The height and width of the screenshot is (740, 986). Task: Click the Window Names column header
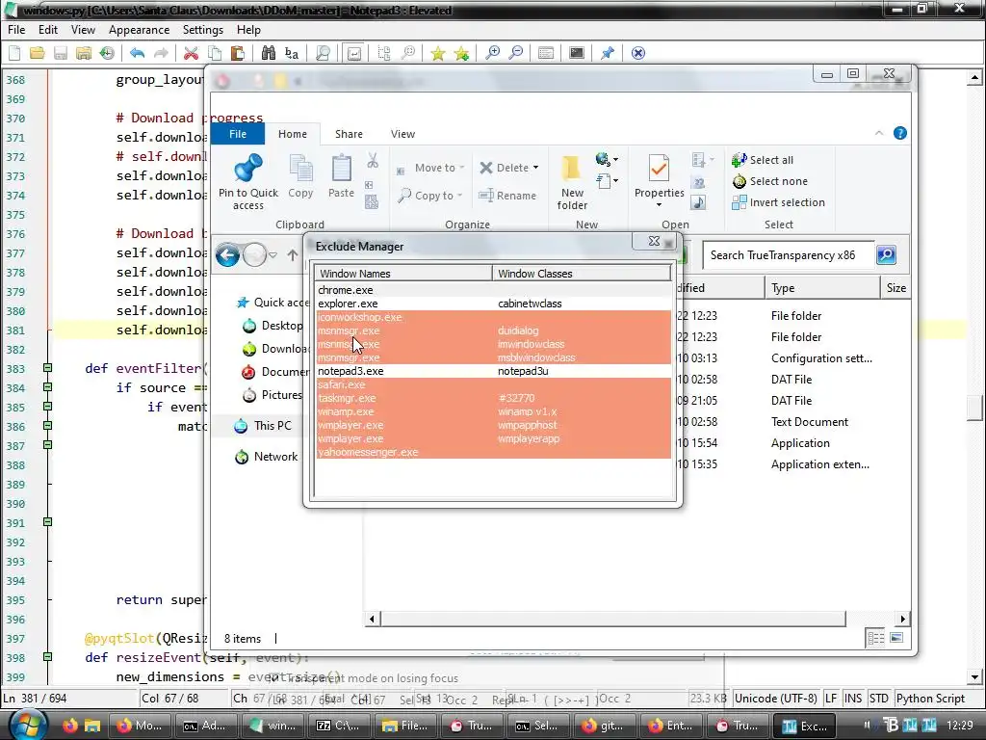pos(403,273)
